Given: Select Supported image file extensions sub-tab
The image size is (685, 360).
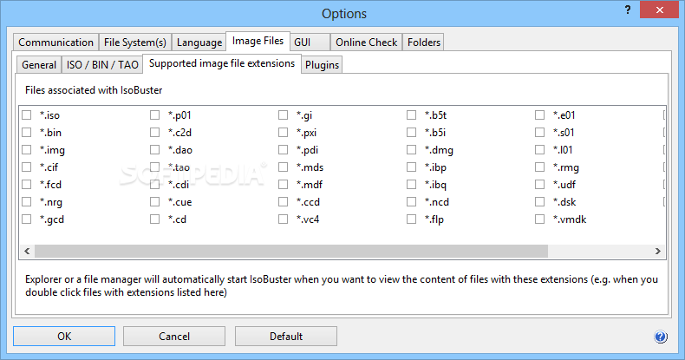Looking at the screenshot, I should click(222, 63).
